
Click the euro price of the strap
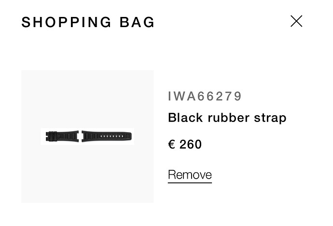pos(185,144)
